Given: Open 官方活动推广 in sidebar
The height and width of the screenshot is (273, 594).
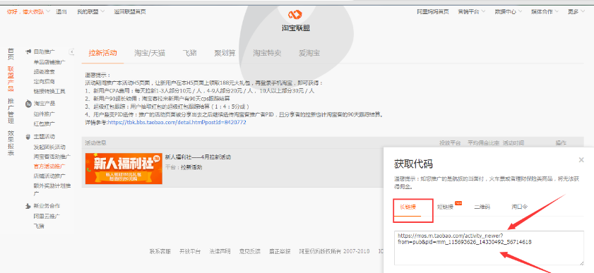Looking at the screenshot, I should [49, 166].
